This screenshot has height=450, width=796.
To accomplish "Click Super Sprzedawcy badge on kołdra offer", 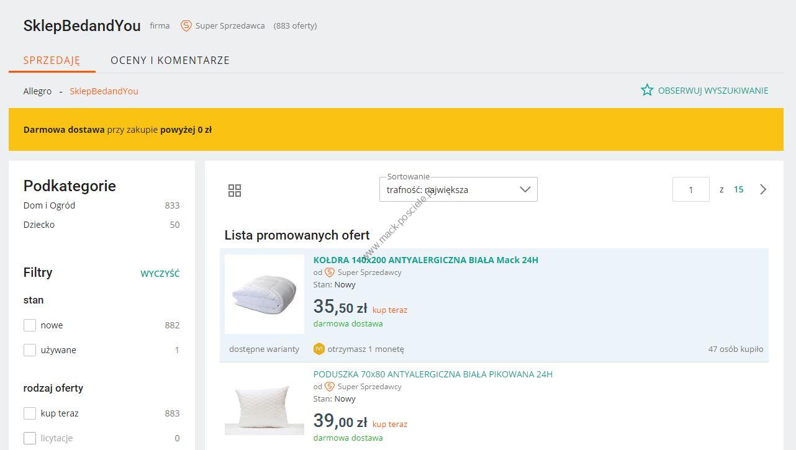I will coord(330,272).
